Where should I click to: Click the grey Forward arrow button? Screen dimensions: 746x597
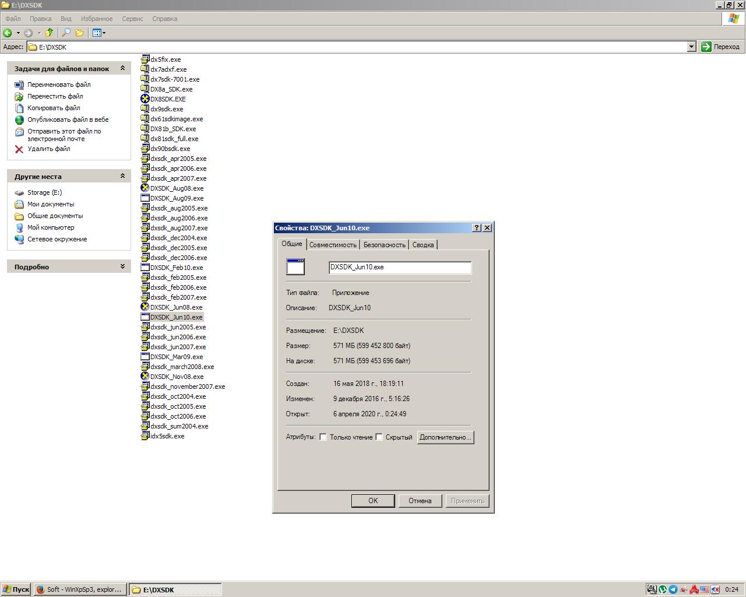28,33
